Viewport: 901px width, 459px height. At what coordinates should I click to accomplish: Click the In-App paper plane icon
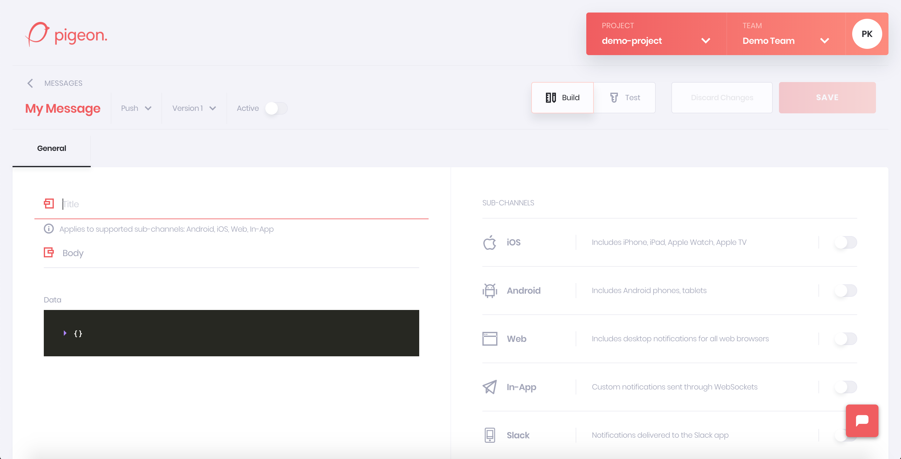(490, 387)
